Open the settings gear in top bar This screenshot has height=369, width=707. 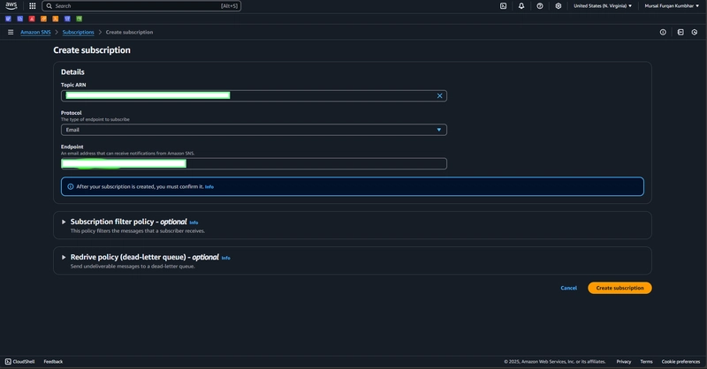click(x=559, y=6)
